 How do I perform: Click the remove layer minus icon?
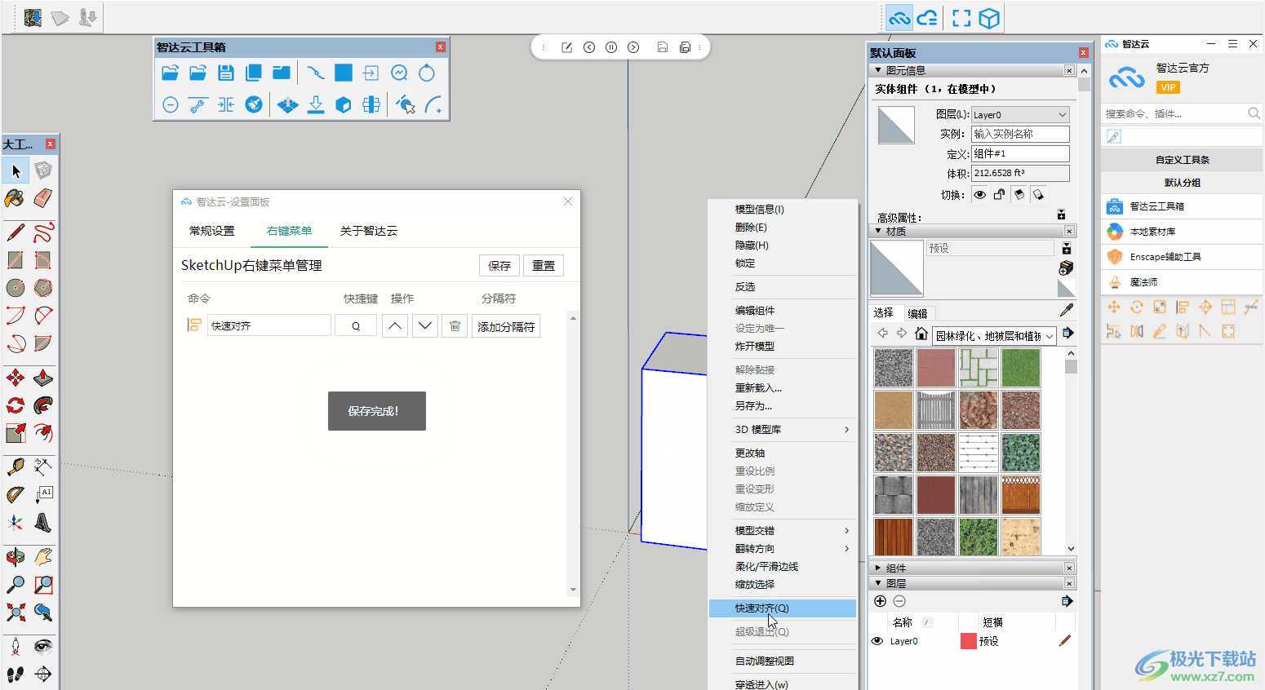pyautogui.click(x=899, y=601)
